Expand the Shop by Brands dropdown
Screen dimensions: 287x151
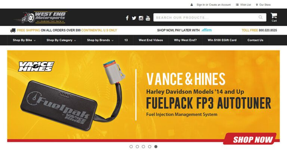point(100,40)
